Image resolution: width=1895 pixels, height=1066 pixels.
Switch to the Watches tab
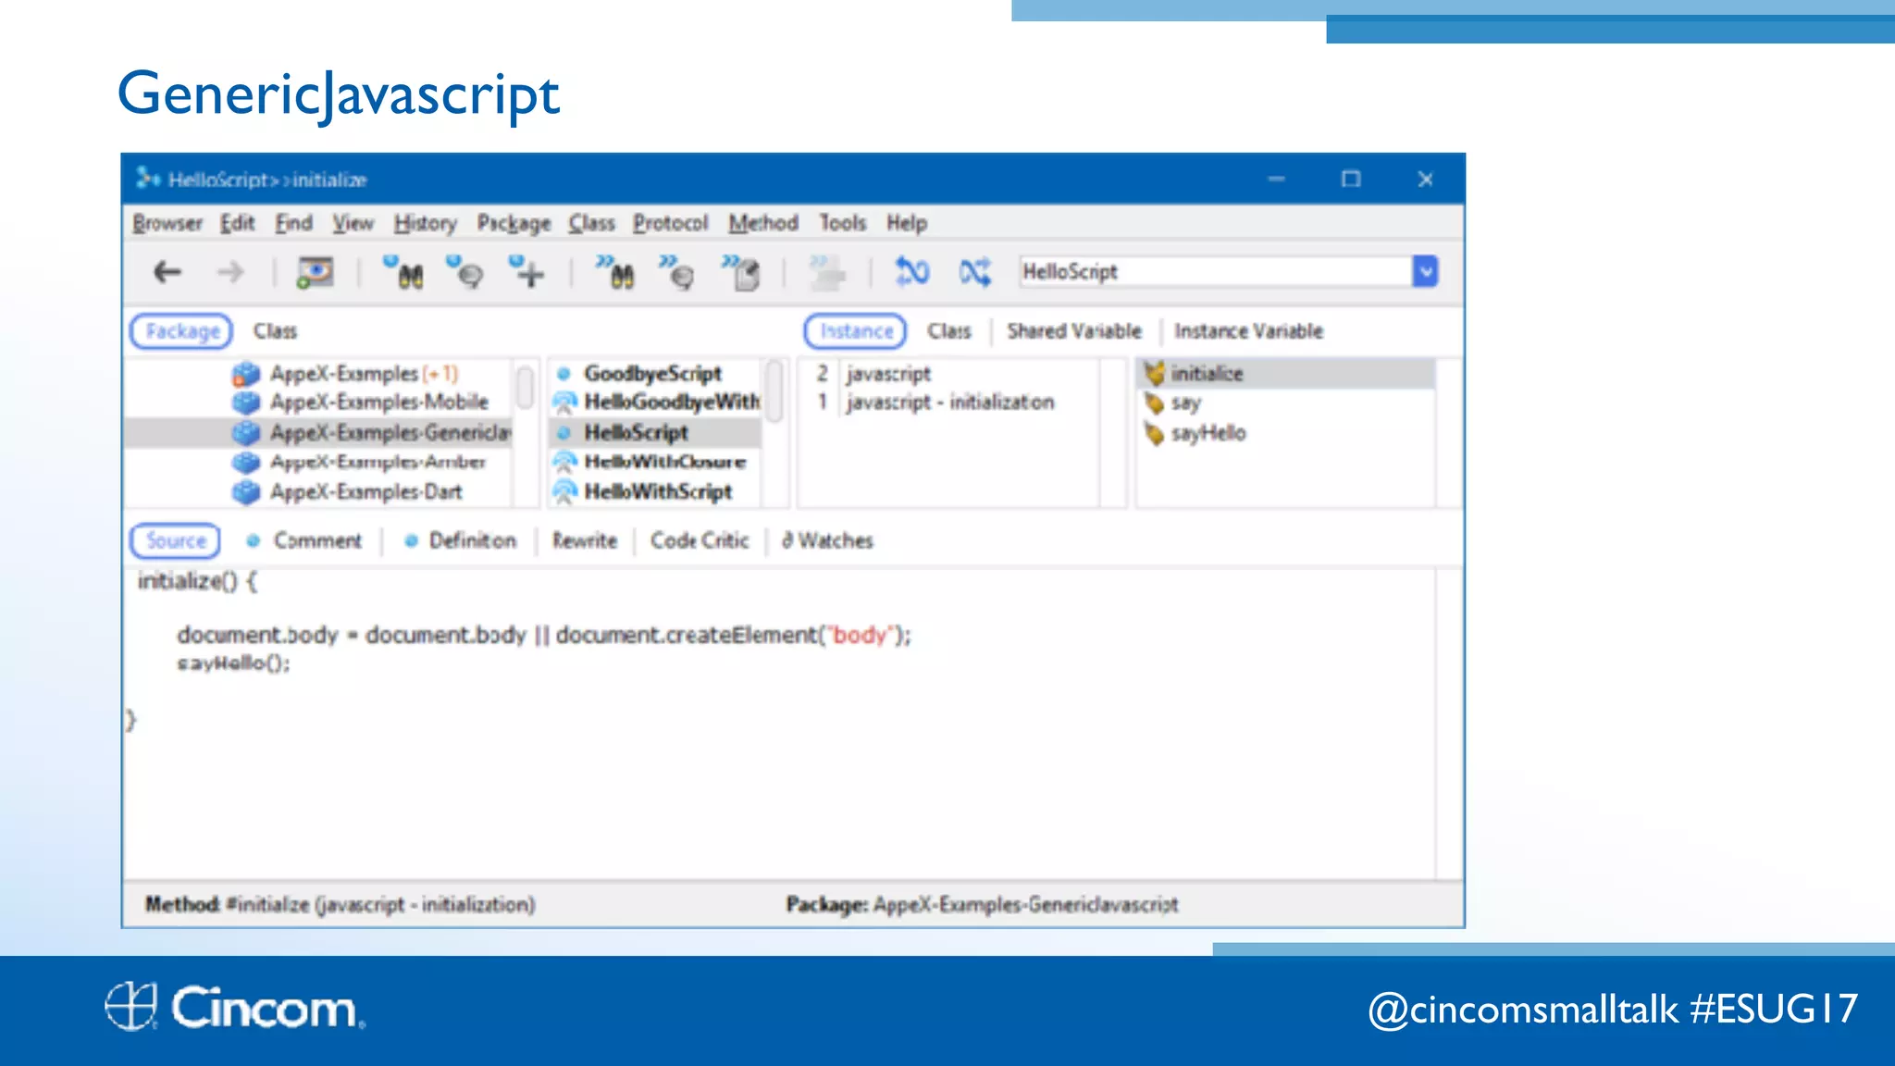click(x=827, y=540)
